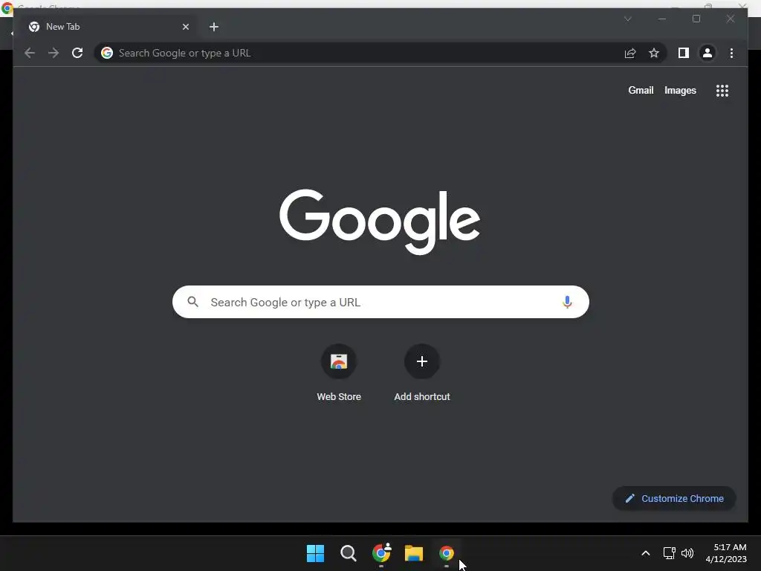Screen dimensions: 761x571
Task: Open File Explorer from the taskbar
Action: point(414,553)
